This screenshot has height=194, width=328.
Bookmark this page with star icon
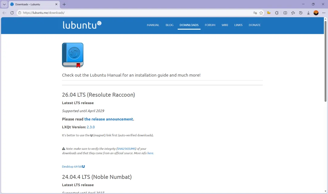(x=261, y=13)
